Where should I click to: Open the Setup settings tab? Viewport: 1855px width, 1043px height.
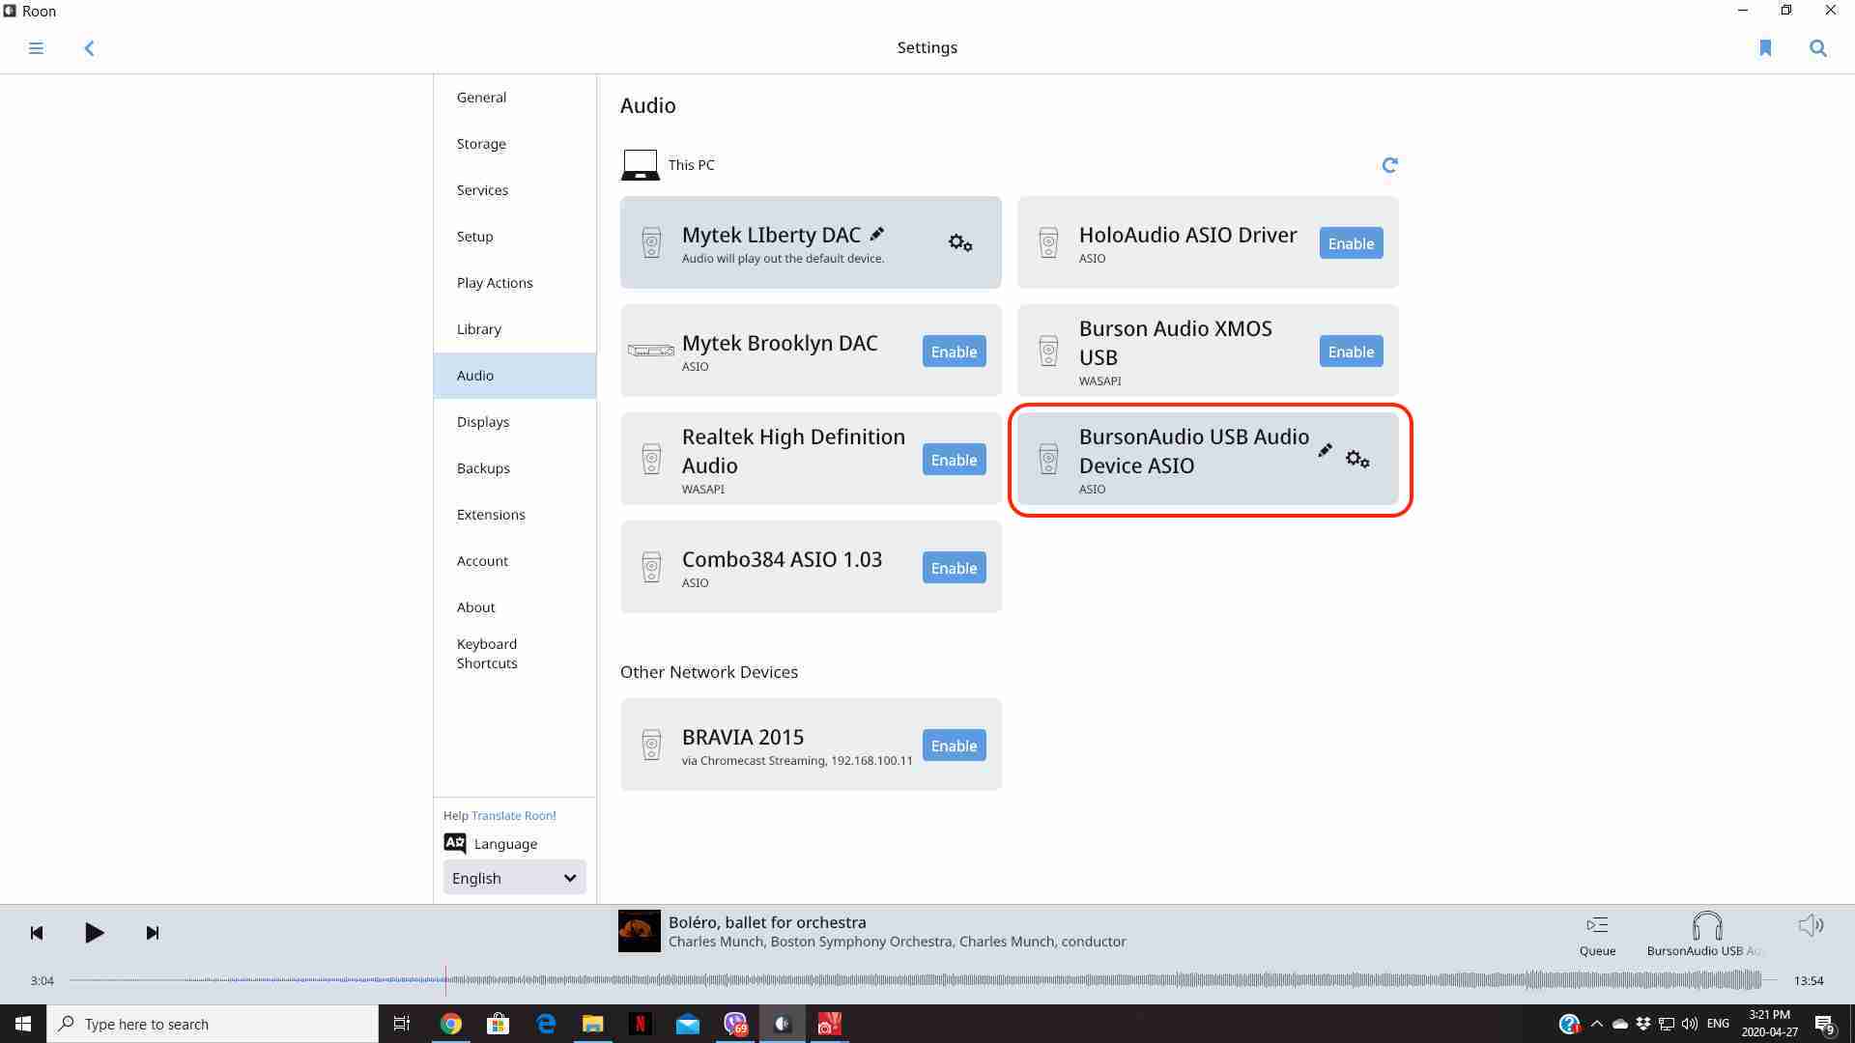[x=515, y=237]
